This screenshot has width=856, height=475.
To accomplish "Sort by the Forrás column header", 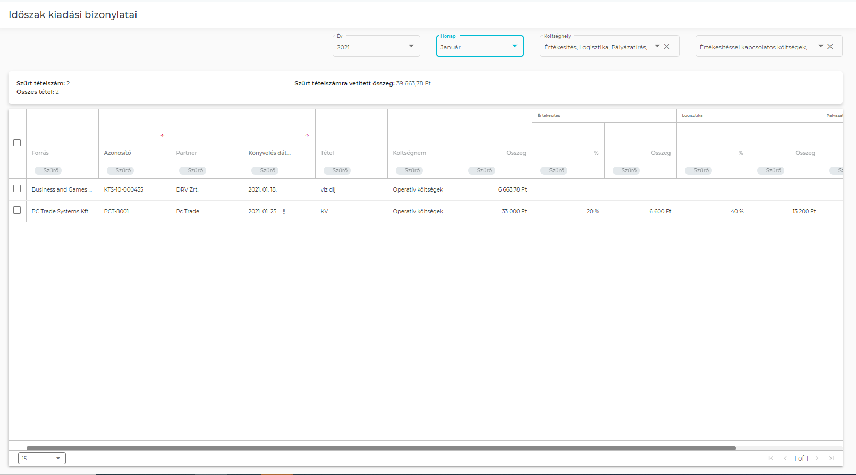I will pyautogui.click(x=40, y=153).
